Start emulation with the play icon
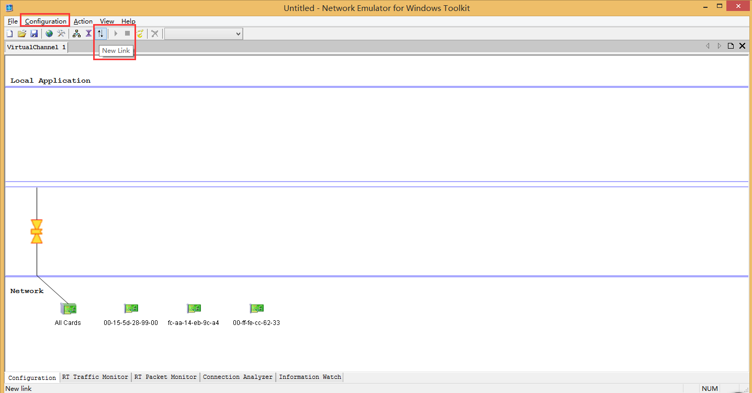The height and width of the screenshot is (393, 752). point(115,33)
